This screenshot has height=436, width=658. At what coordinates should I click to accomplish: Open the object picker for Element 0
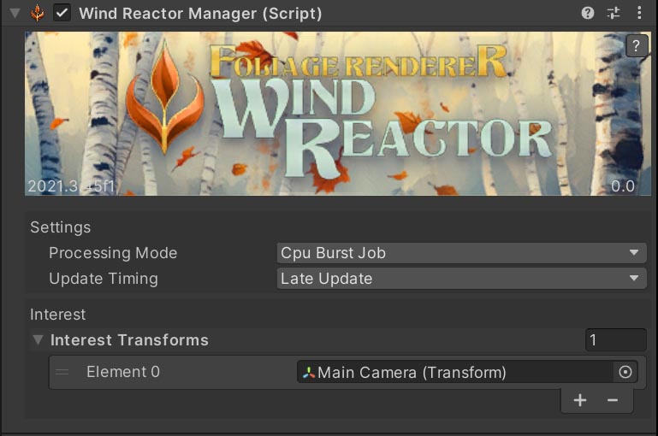coord(625,372)
